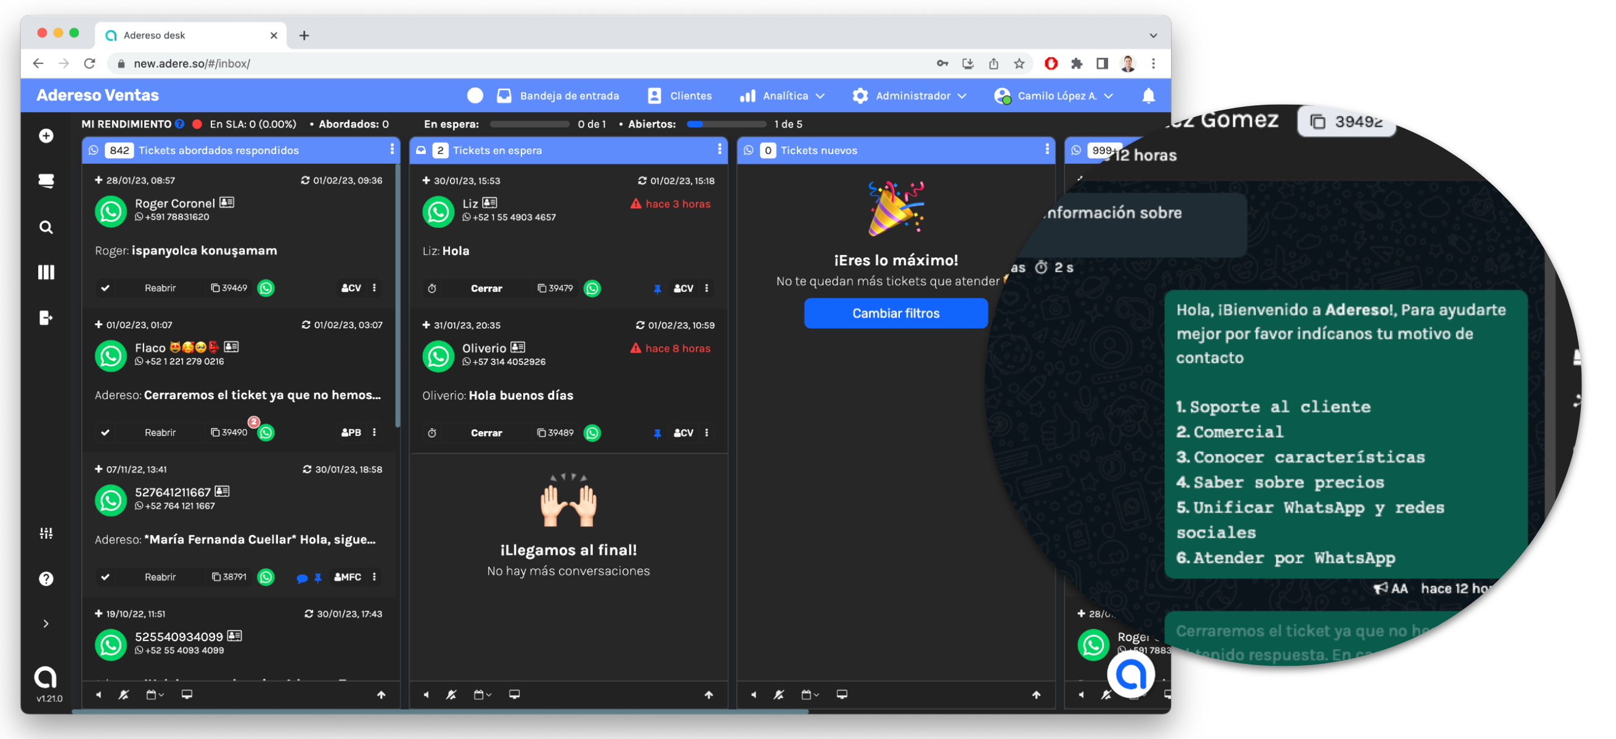Unpin Liz's ticket using the pin icon
This screenshot has width=1616, height=739.
click(656, 288)
